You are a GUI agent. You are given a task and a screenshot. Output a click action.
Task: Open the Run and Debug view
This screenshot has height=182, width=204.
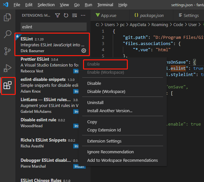(8, 68)
